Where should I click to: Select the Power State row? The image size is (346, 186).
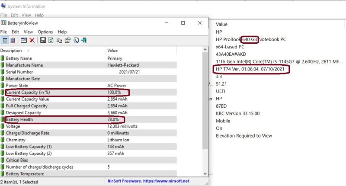pyautogui.click(x=88, y=85)
